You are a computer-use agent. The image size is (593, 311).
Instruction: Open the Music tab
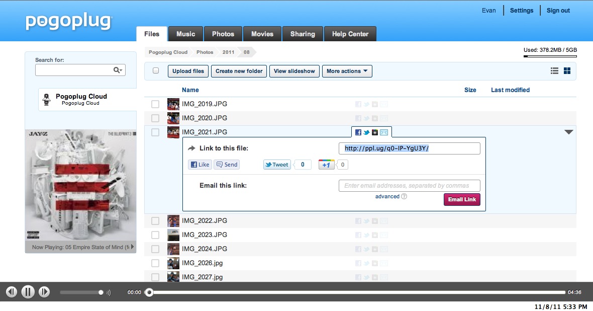coord(185,34)
